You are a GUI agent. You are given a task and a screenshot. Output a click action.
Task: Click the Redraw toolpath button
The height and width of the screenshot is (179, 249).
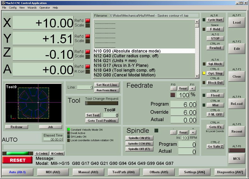point(16,127)
